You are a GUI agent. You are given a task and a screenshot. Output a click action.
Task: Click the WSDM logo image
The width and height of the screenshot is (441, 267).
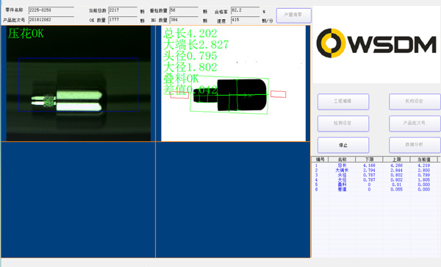(x=376, y=43)
